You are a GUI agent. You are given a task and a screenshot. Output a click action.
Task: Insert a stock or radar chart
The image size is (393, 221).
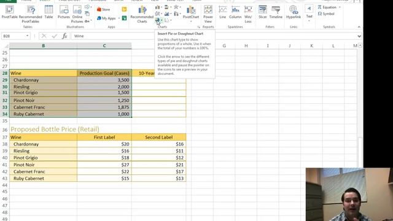177,7
